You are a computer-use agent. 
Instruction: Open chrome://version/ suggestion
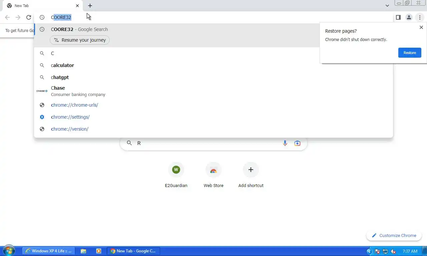pyautogui.click(x=213, y=129)
